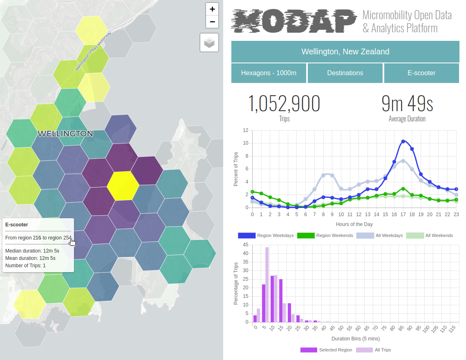Select the yellow hexagon on Wellington Urban Motorway
466x360 pixels.
click(x=92, y=30)
